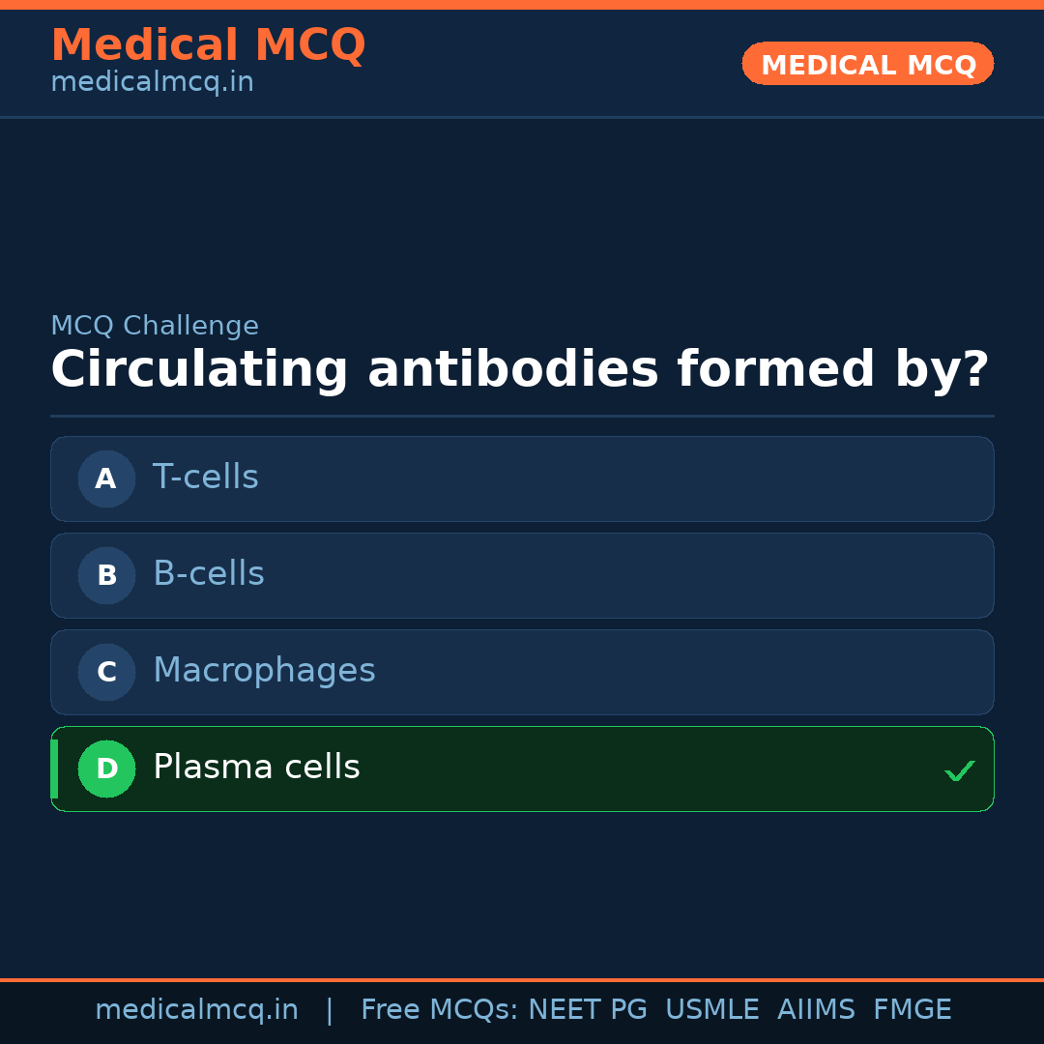The width and height of the screenshot is (1044, 1044).
Task: Click the USMLE footer label
Action: [711, 1010]
